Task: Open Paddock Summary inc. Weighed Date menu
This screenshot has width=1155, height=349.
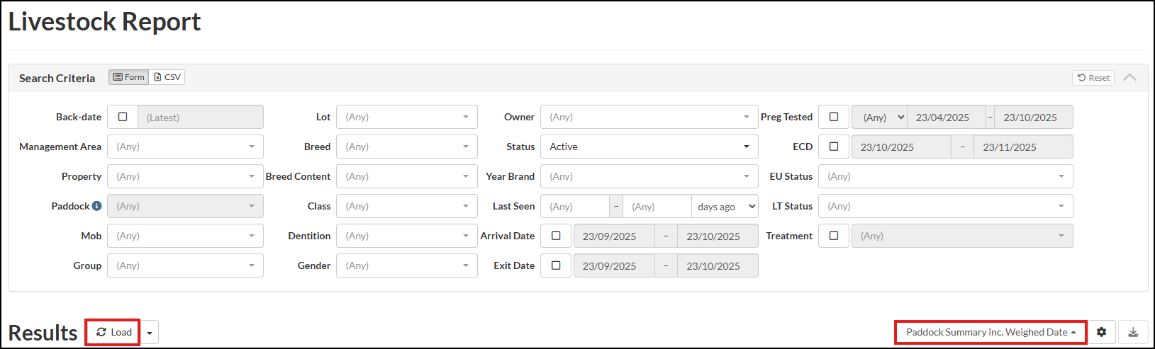Action: (x=991, y=332)
